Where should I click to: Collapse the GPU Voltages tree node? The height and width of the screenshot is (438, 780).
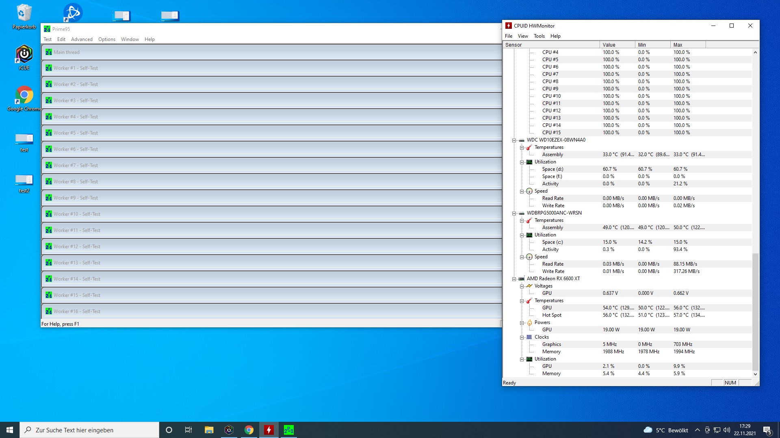pyautogui.click(x=522, y=286)
